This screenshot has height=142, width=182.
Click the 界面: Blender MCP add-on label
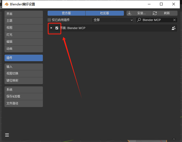pyautogui.click(x=73, y=28)
